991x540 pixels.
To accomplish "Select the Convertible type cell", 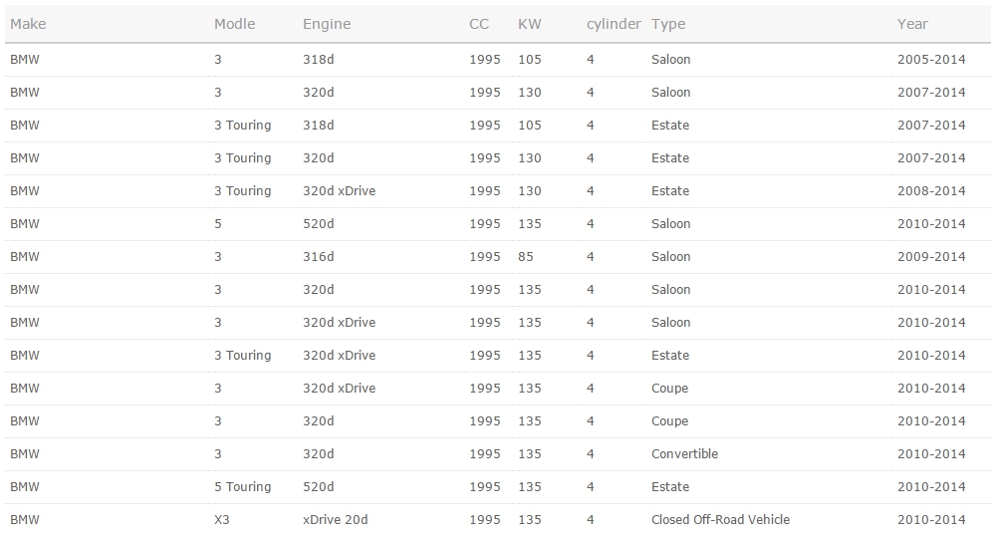I will (684, 454).
